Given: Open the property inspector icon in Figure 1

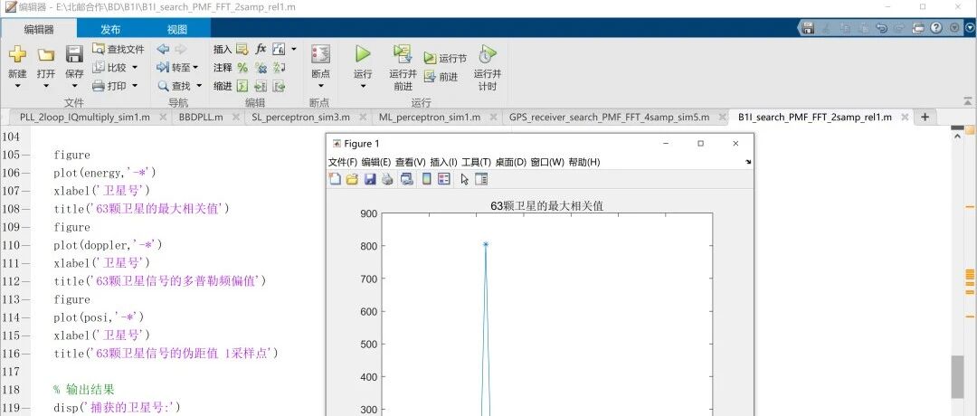Looking at the screenshot, I should (481, 179).
